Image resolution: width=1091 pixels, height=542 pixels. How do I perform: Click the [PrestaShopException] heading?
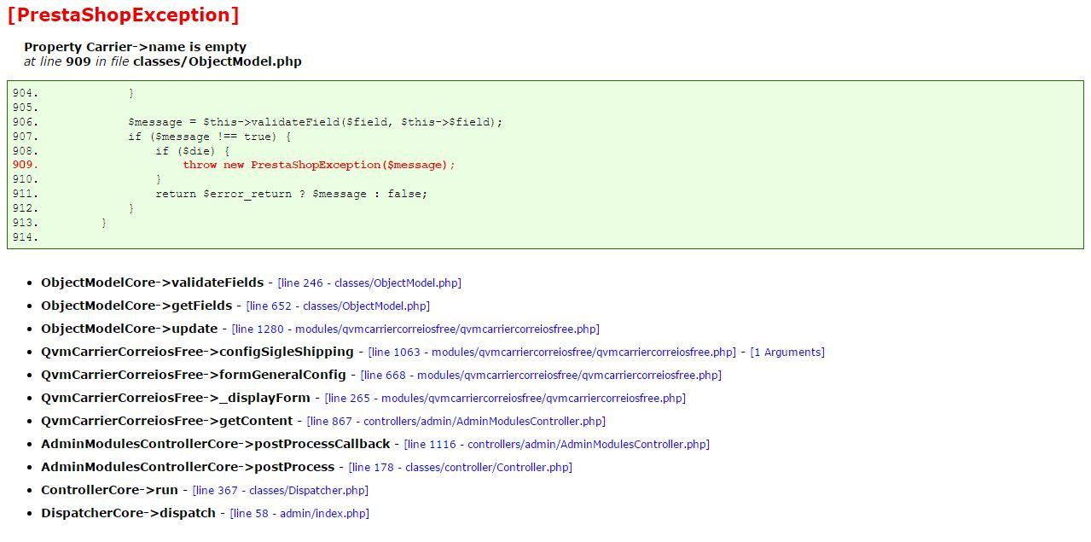(123, 15)
